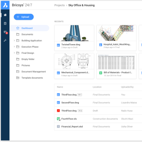Click the Draft location cell
Image resolution: width=142 pixels, height=142 pixels.
[95, 111]
